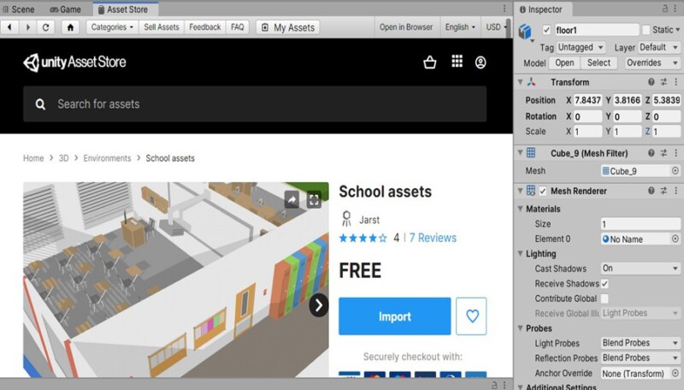Open Mesh Renderer preset settings icon
The image size is (684, 390).
point(663,191)
